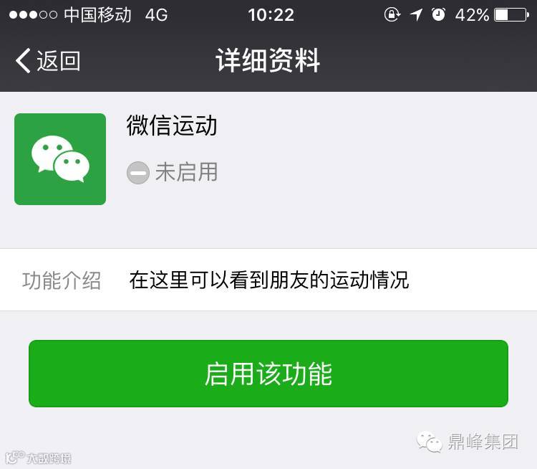Image resolution: width=537 pixels, height=469 pixels.
Task: Tap the 鼎峰集团 WeChat watermark logo
Action: click(x=468, y=442)
